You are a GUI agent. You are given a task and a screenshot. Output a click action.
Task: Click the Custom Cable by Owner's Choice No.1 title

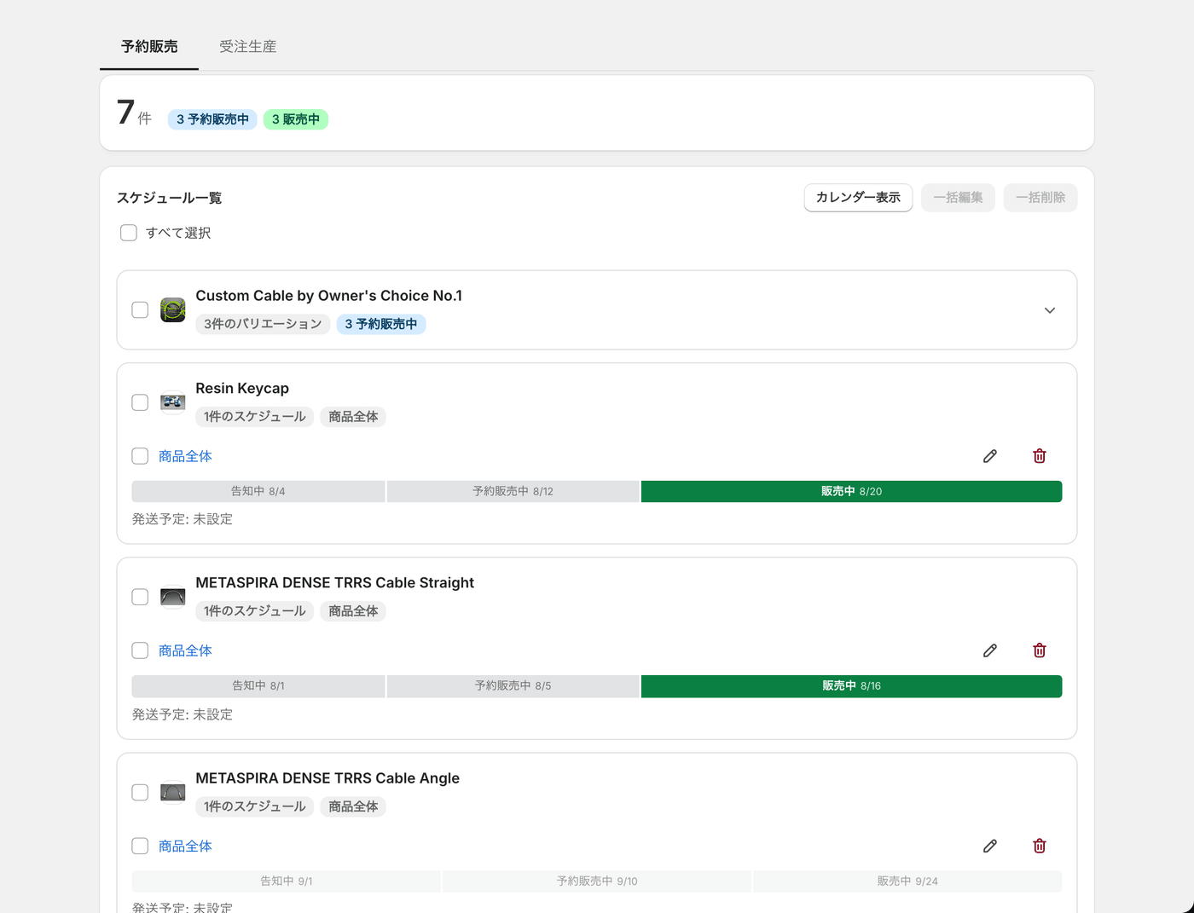pyautogui.click(x=329, y=296)
